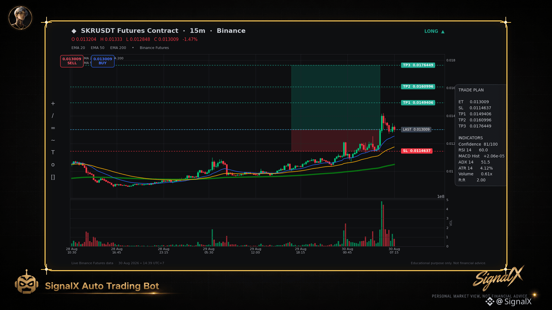Click the 15m timeframe label
The image size is (552, 310).
point(197,31)
